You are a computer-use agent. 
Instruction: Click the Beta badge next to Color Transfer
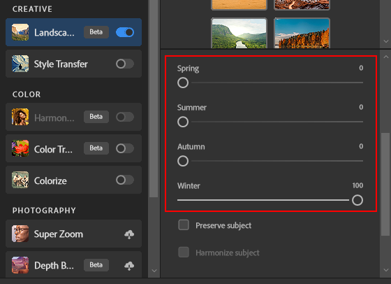(x=96, y=148)
